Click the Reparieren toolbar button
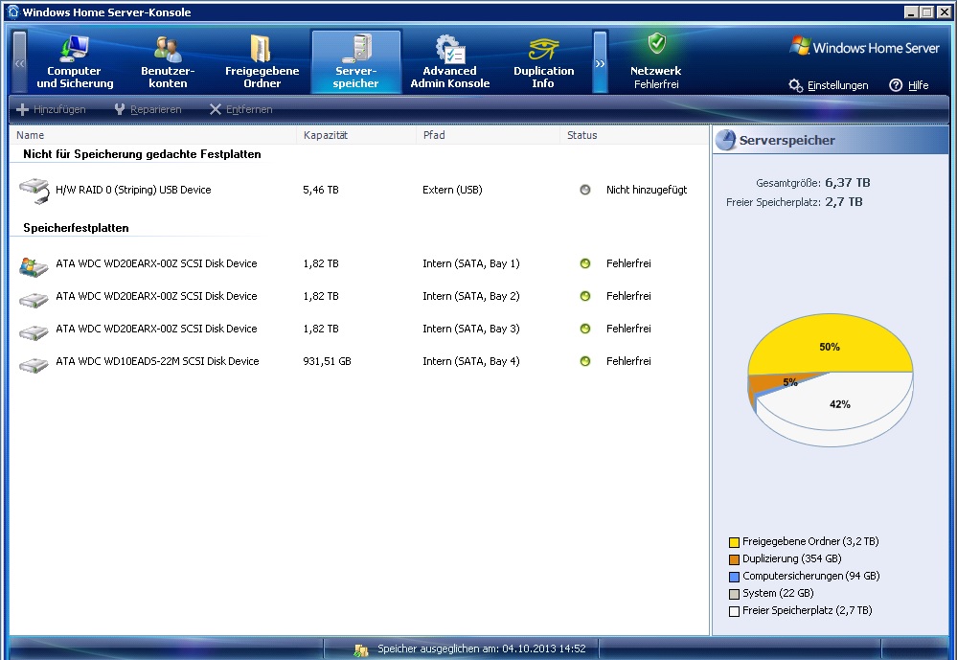This screenshot has height=660, width=957. [x=148, y=109]
